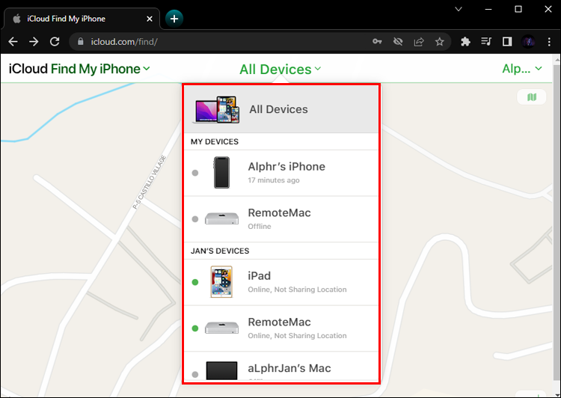Select online RemoteMac in Jan's Devices

pos(281,328)
